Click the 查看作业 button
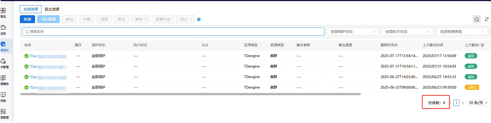The image size is (491, 123). (163, 19)
